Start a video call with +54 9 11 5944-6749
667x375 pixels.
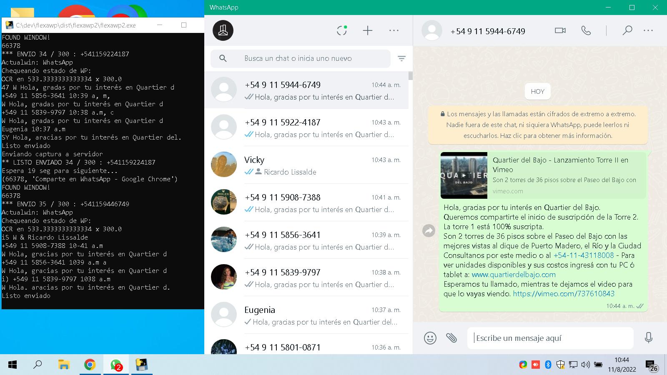coord(560,30)
